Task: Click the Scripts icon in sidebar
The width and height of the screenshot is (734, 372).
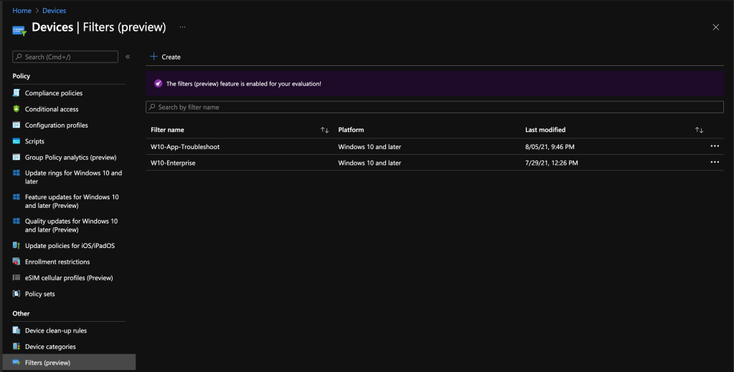Action: (x=17, y=141)
